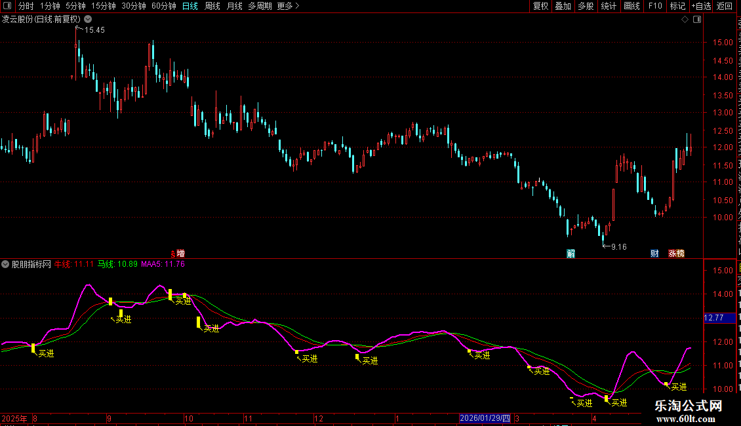Click the window split icon above chart

(x=697, y=20)
